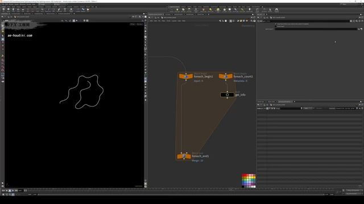The height and width of the screenshot is (204, 364).
Task: Add an Environment Light from shelf
Action: [x=218, y=10]
